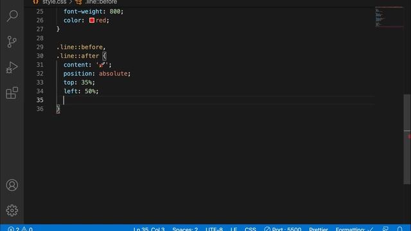Click 'position: absolute;' line

(97, 74)
